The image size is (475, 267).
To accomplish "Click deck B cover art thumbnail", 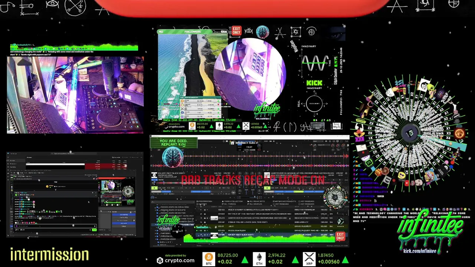I will 267,175.
